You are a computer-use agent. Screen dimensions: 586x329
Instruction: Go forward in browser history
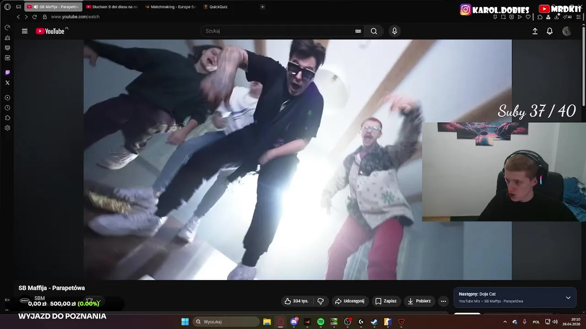pyautogui.click(x=26, y=17)
